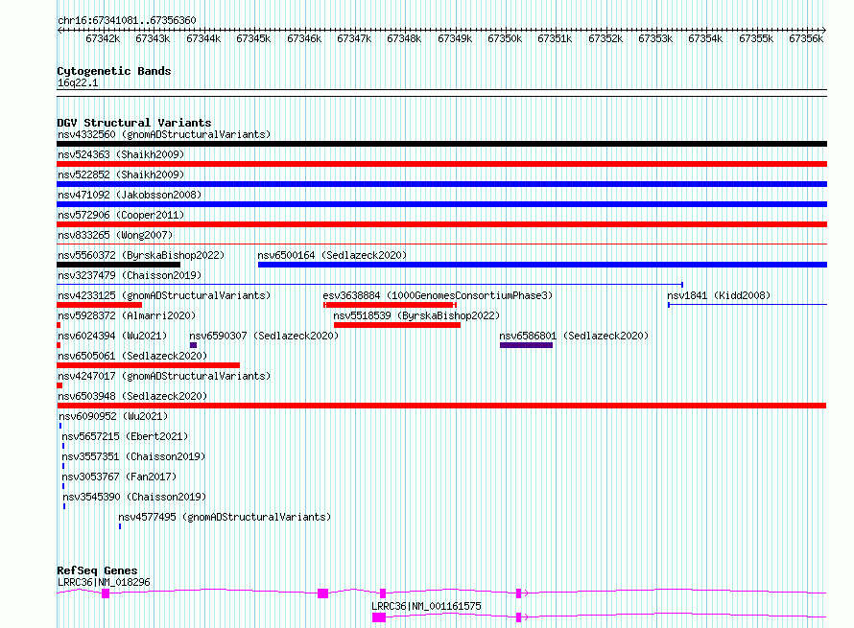Open nsv3557351 (Chaisson2019) label

(133, 456)
